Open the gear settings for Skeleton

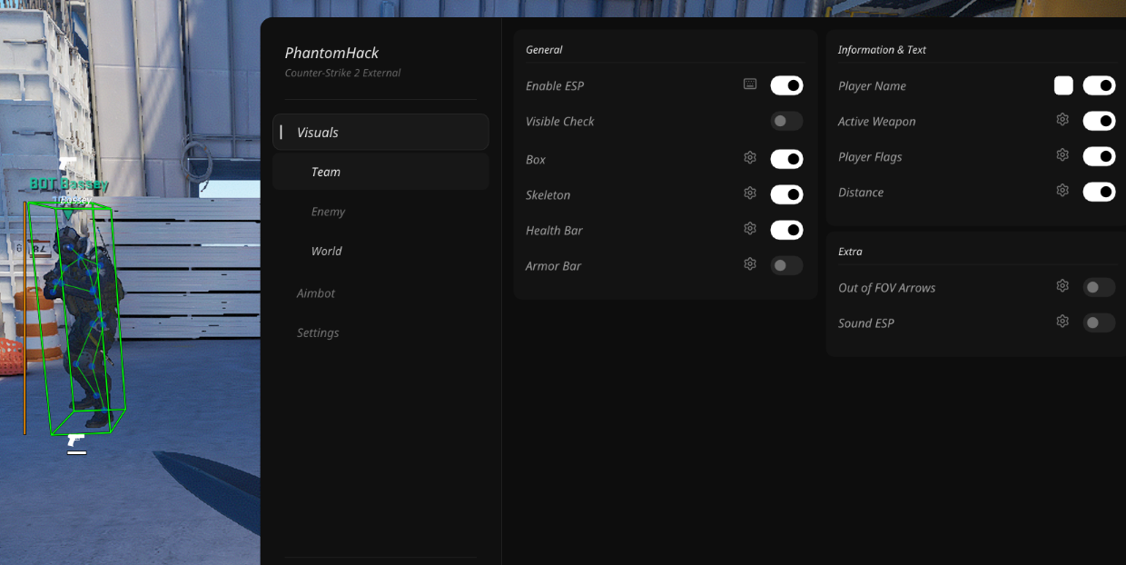[x=750, y=193]
